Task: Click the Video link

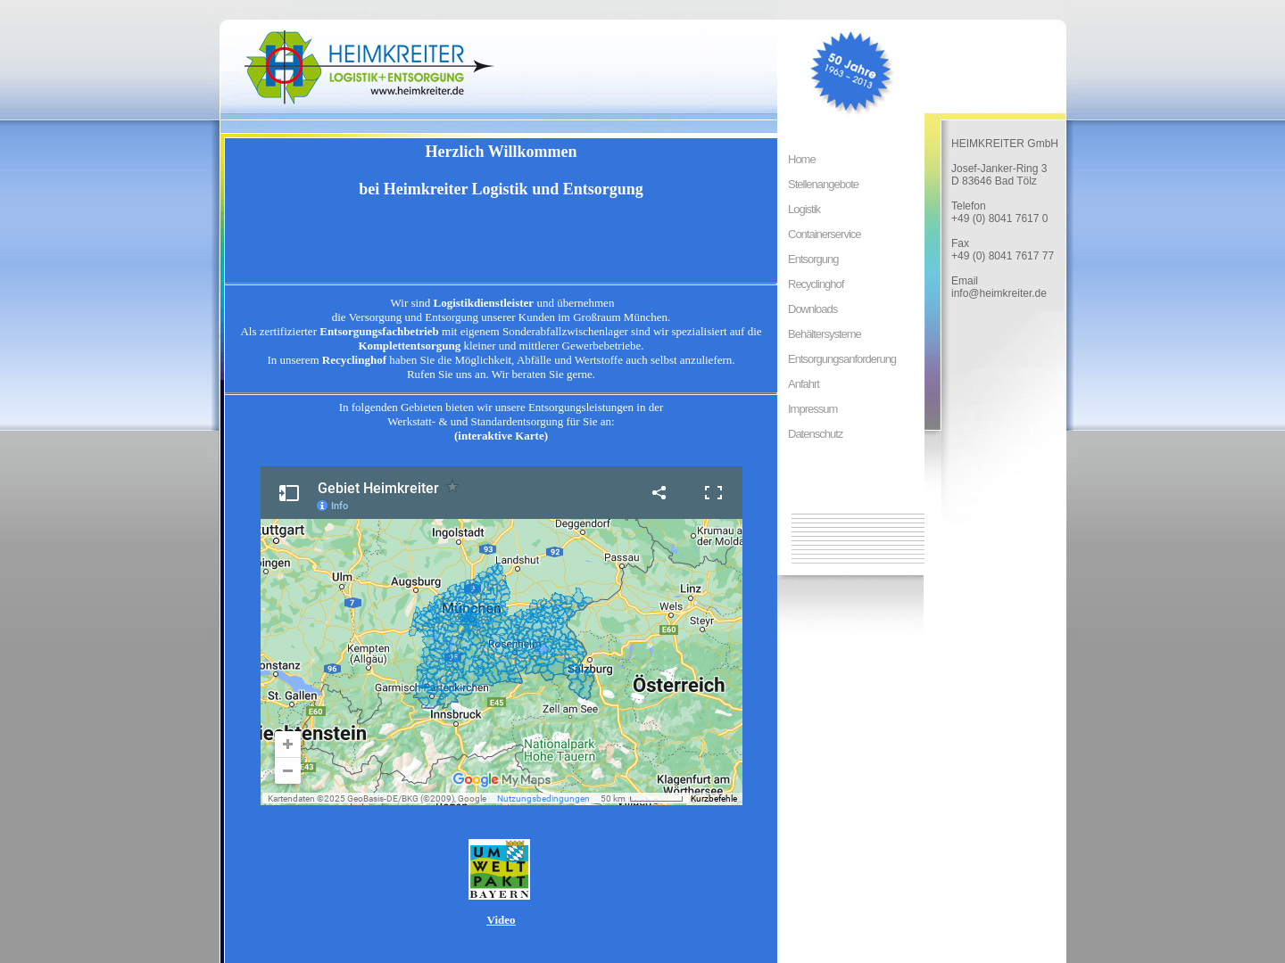Action: click(501, 920)
